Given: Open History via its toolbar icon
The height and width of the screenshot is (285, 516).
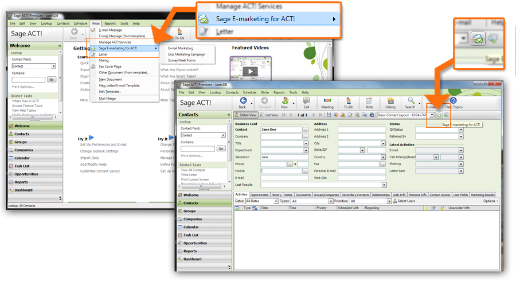Looking at the screenshot, I should (390, 101).
